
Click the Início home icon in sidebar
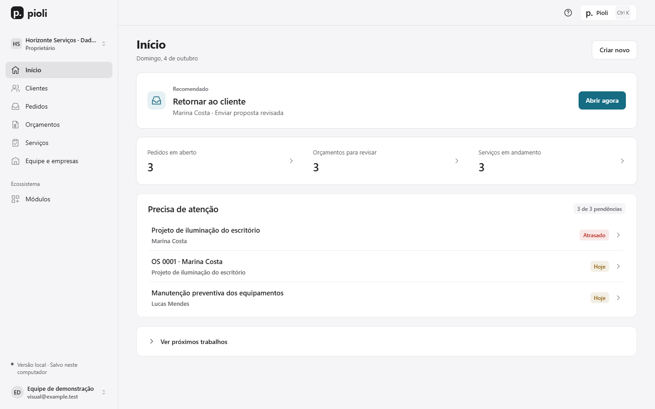pos(15,70)
